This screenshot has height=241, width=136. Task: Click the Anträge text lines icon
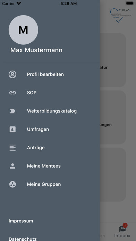(12, 148)
